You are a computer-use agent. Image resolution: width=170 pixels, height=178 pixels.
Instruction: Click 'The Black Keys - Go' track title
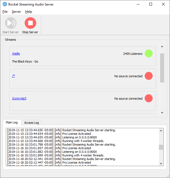[25, 61]
